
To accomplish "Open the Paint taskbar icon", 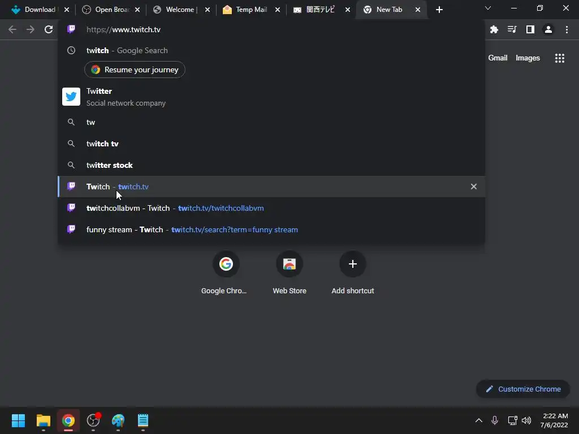I will [118, 420].
